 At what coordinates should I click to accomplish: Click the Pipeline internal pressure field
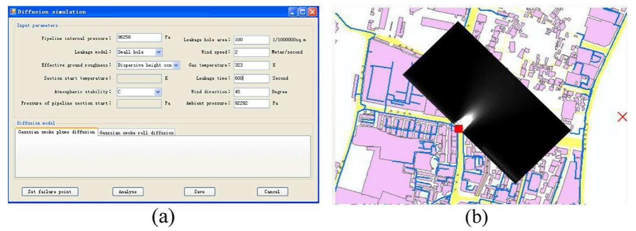[x=139, y=38]
